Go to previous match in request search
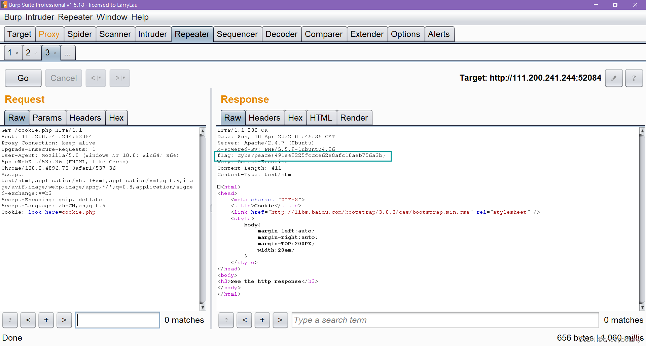Image resolution: width=646 pixels, height=346 pixels. (x=28, y=320)
